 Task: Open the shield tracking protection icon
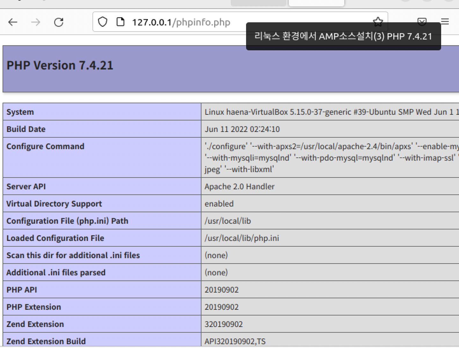(102, 22)
